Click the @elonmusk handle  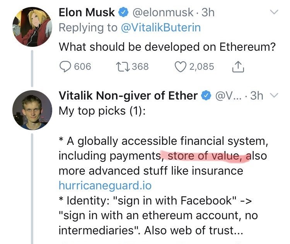[163, 13]
